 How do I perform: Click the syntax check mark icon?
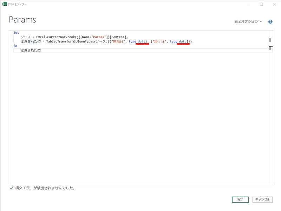coord(11,188)
